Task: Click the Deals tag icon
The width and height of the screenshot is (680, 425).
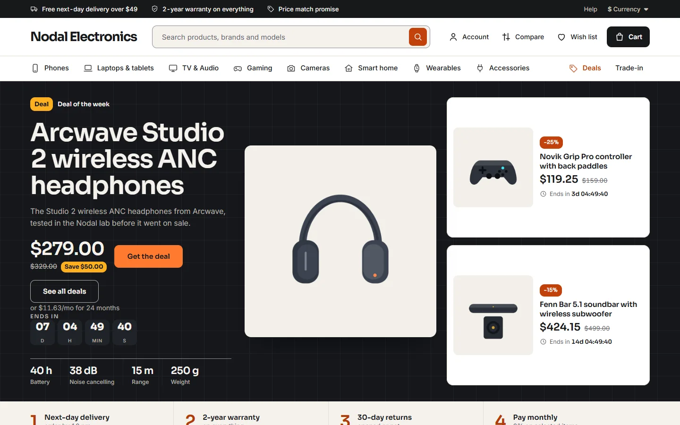Action: (573, 68)
